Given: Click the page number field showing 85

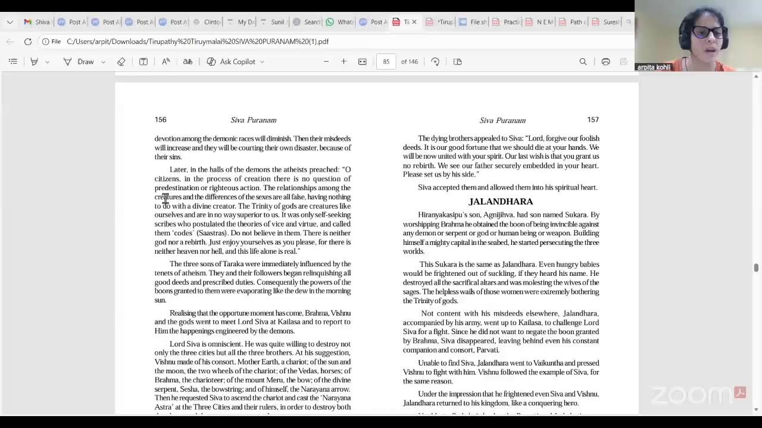Looking at the screenshot, I should (x=386, y=61).
